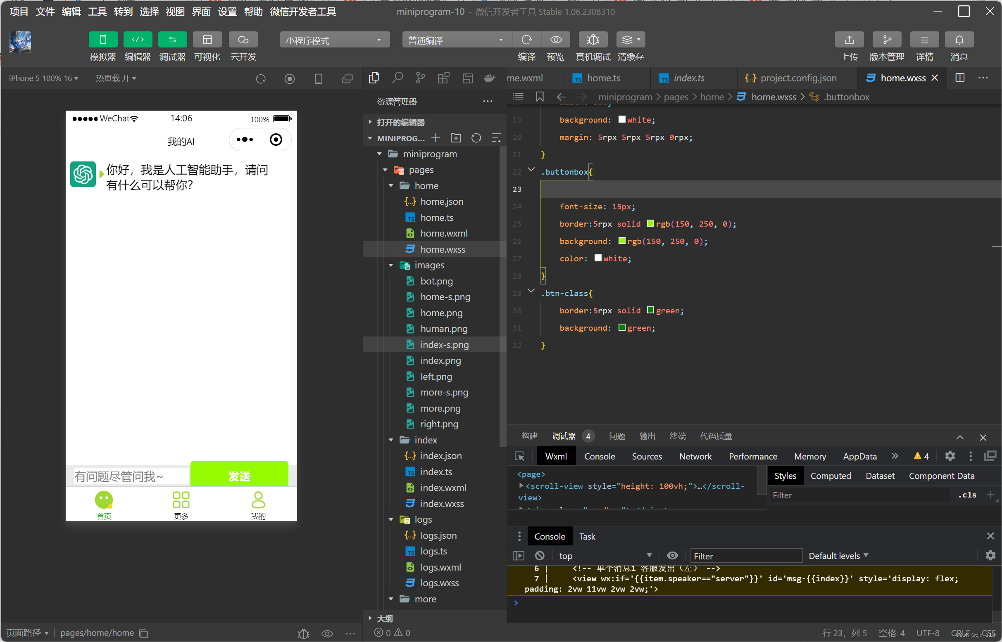1002x642 pixels.
Task: Toggle the preview eye icon in the toolbar
Action: click(x=556, y=40)
